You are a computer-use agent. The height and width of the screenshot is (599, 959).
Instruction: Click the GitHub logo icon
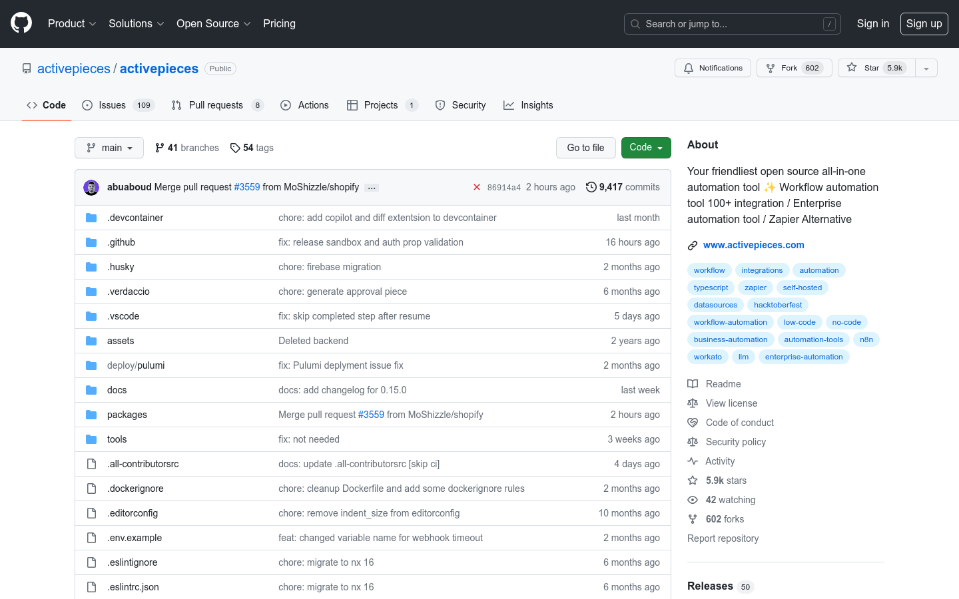click(21, 23)
